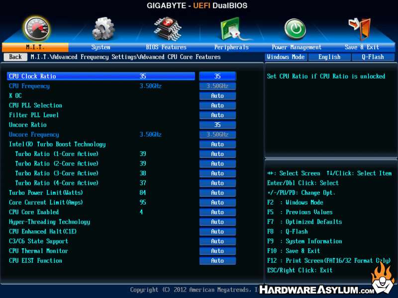Toggle Hyper-Threading Technology Auto option
This screenshot has width=398, height=298.
(217, 222)
